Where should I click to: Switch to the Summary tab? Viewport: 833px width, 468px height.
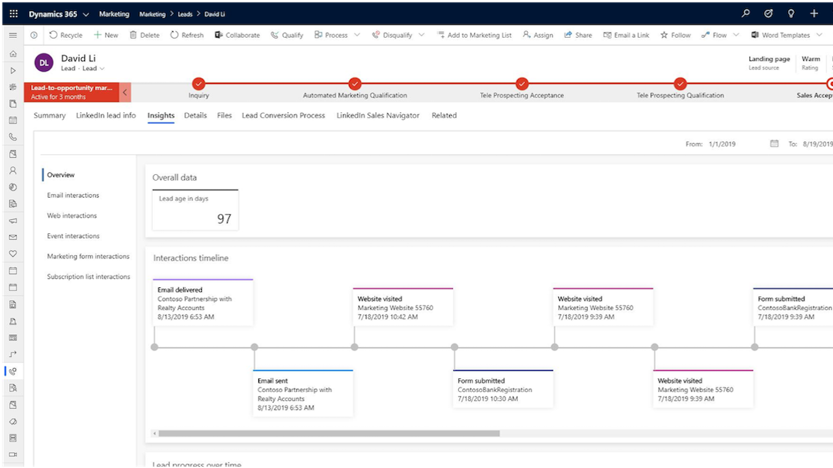click(x=49, y=116)
